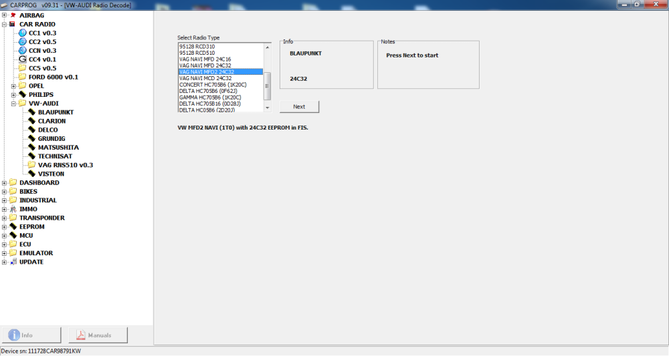Image resolution: width=669 pixels, height=356 pixels.
Task: Collapse the CAR RADIO tree node
Action: (x=4, y=24)
